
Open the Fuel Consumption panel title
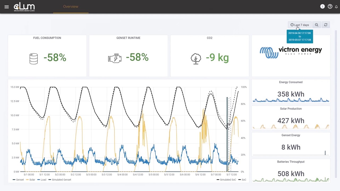tap(47, 38)
